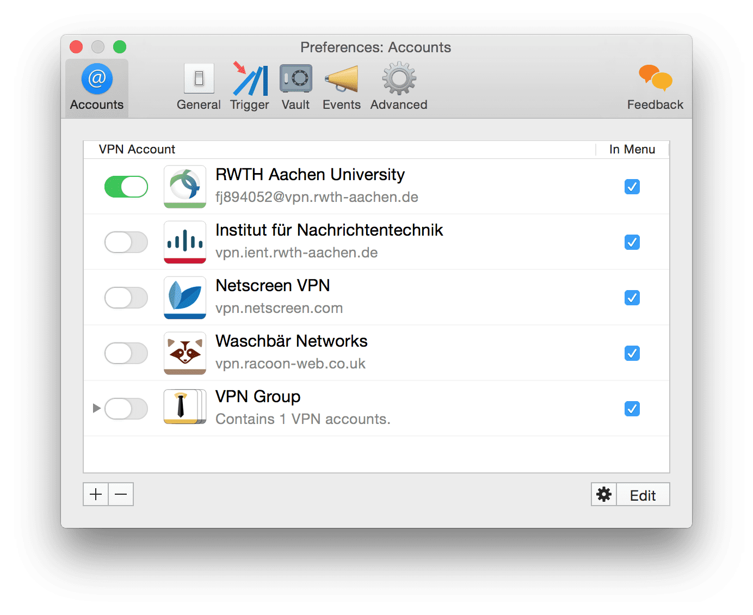Image resolution: width=753 pixels, height=615 pixels.
Task: Uncheck In Menu for Institut für Nachrichtentechnik
Action: [x=632, y=242]
